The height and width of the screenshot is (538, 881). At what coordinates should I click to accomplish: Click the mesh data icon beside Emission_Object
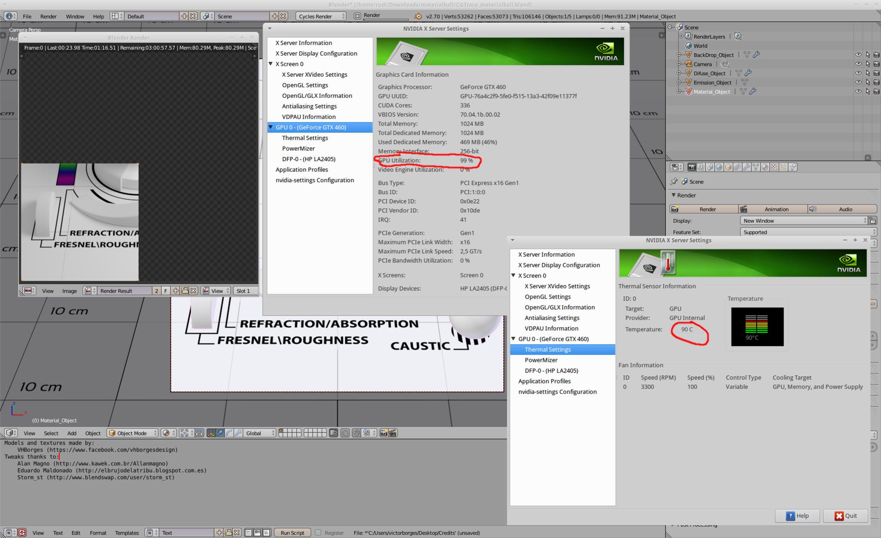[x=745, y=82]
